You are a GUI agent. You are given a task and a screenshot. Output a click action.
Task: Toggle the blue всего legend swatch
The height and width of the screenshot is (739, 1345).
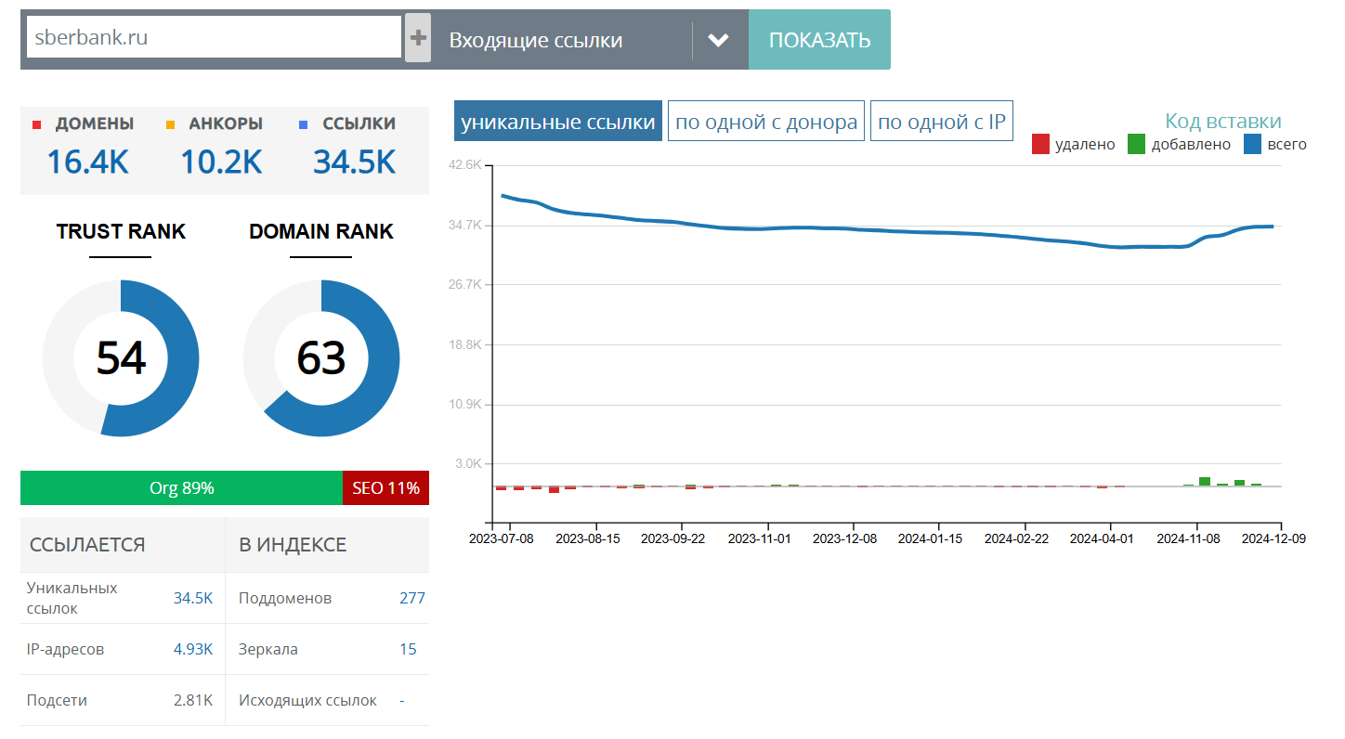click(1252, 144)
